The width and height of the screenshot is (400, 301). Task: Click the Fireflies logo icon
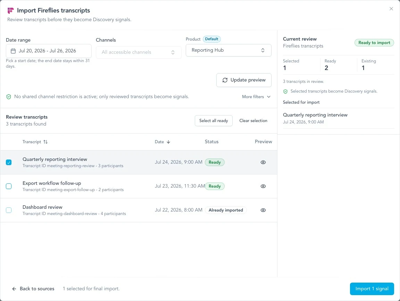click(10, 10)
